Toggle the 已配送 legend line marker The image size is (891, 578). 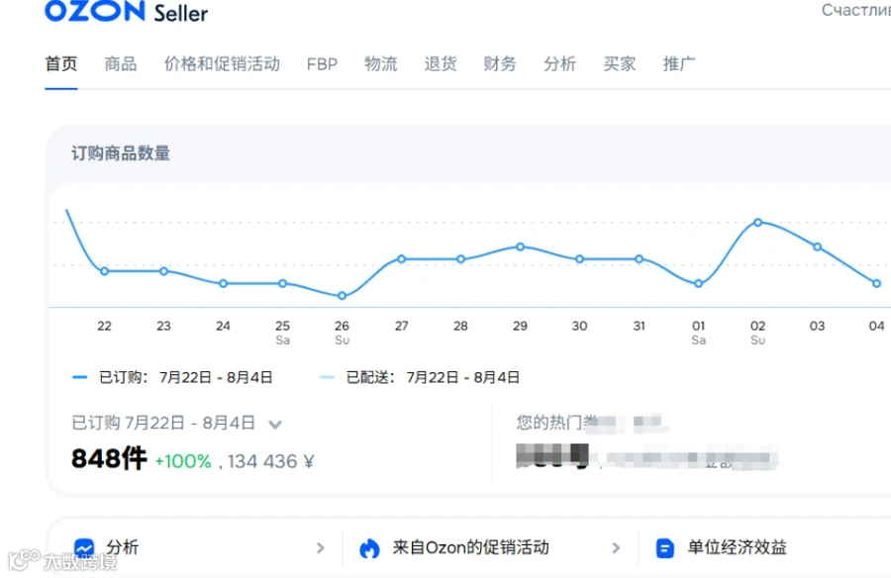327,377
